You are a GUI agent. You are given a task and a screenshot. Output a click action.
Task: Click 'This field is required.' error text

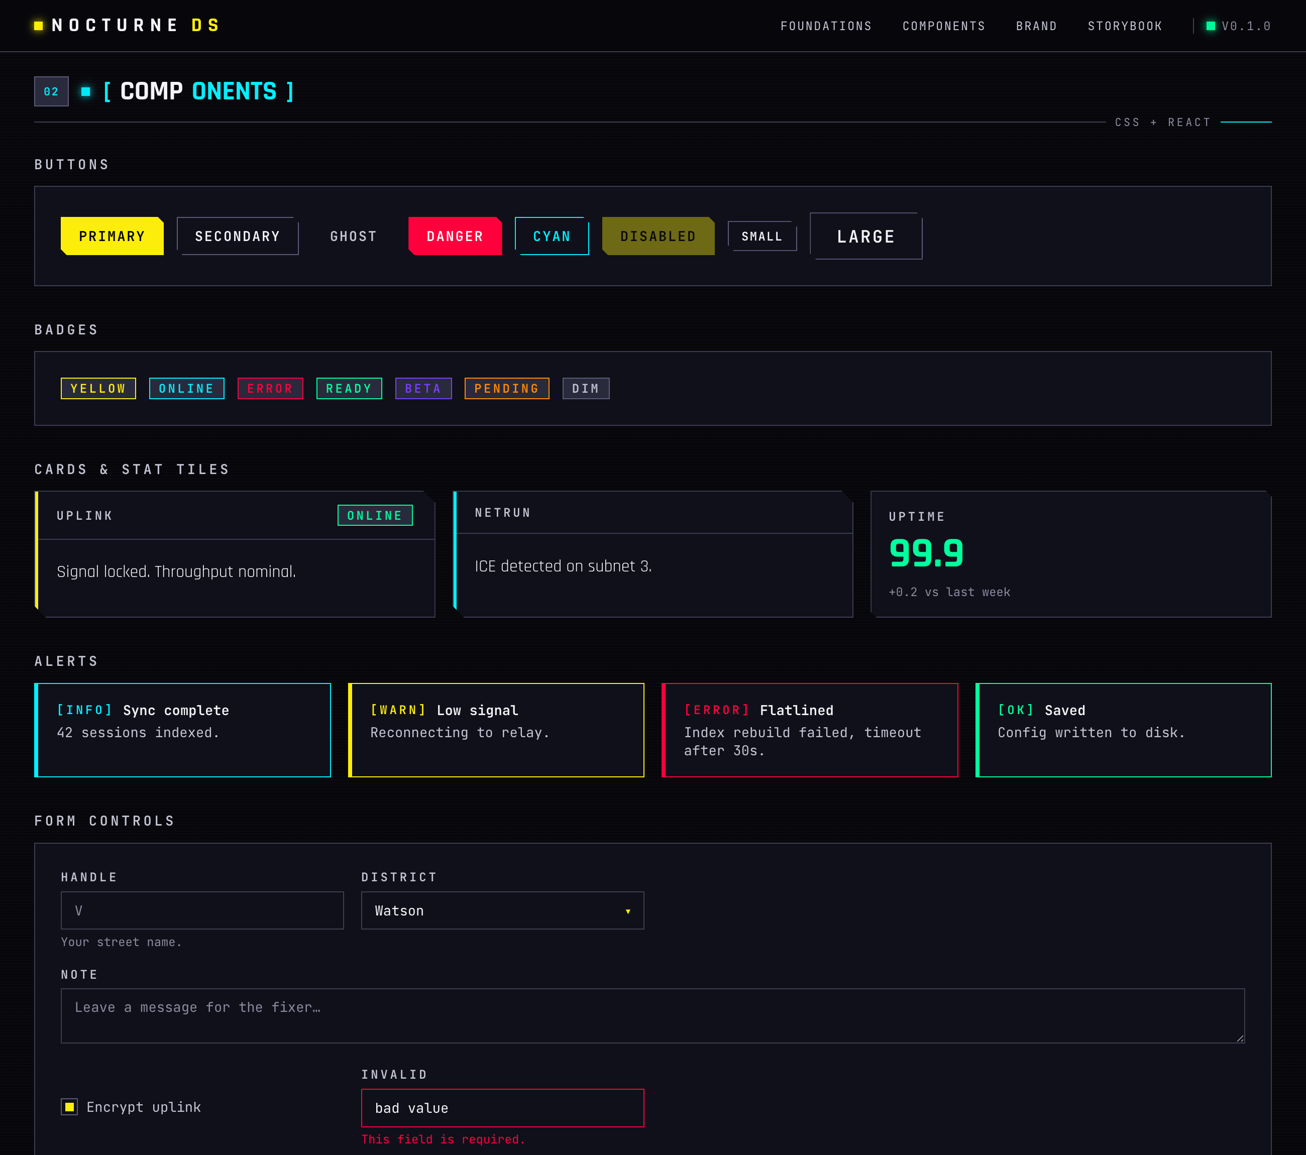pos(444,1139)
